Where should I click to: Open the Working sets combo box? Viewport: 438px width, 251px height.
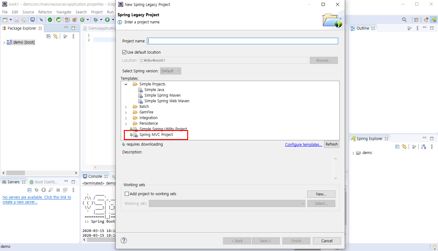(227, 203)
